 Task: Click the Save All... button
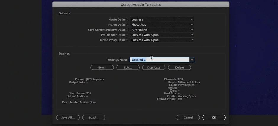68,117
